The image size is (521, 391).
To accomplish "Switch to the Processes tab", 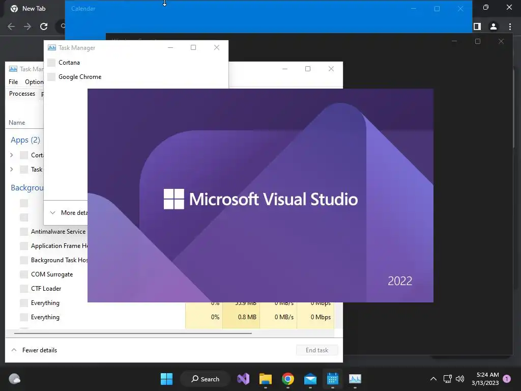I will [22, 94].
